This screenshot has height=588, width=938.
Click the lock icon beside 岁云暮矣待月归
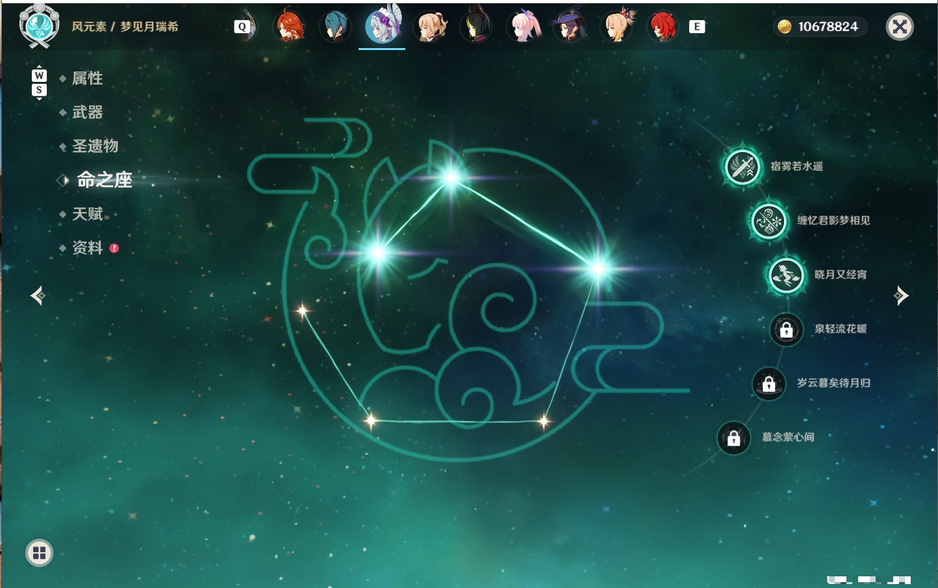tap(769, 383)
